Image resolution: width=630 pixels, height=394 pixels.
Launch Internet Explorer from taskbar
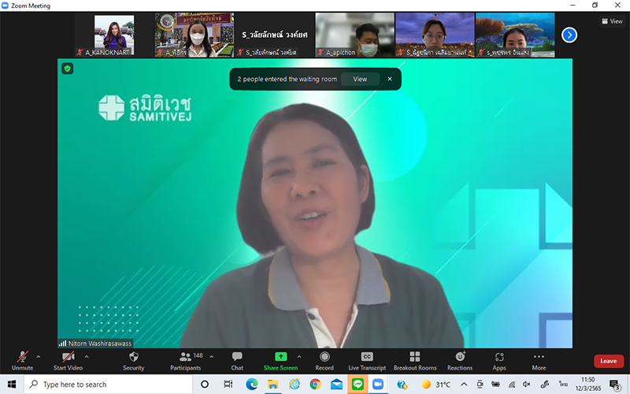(x=295, y=385)
